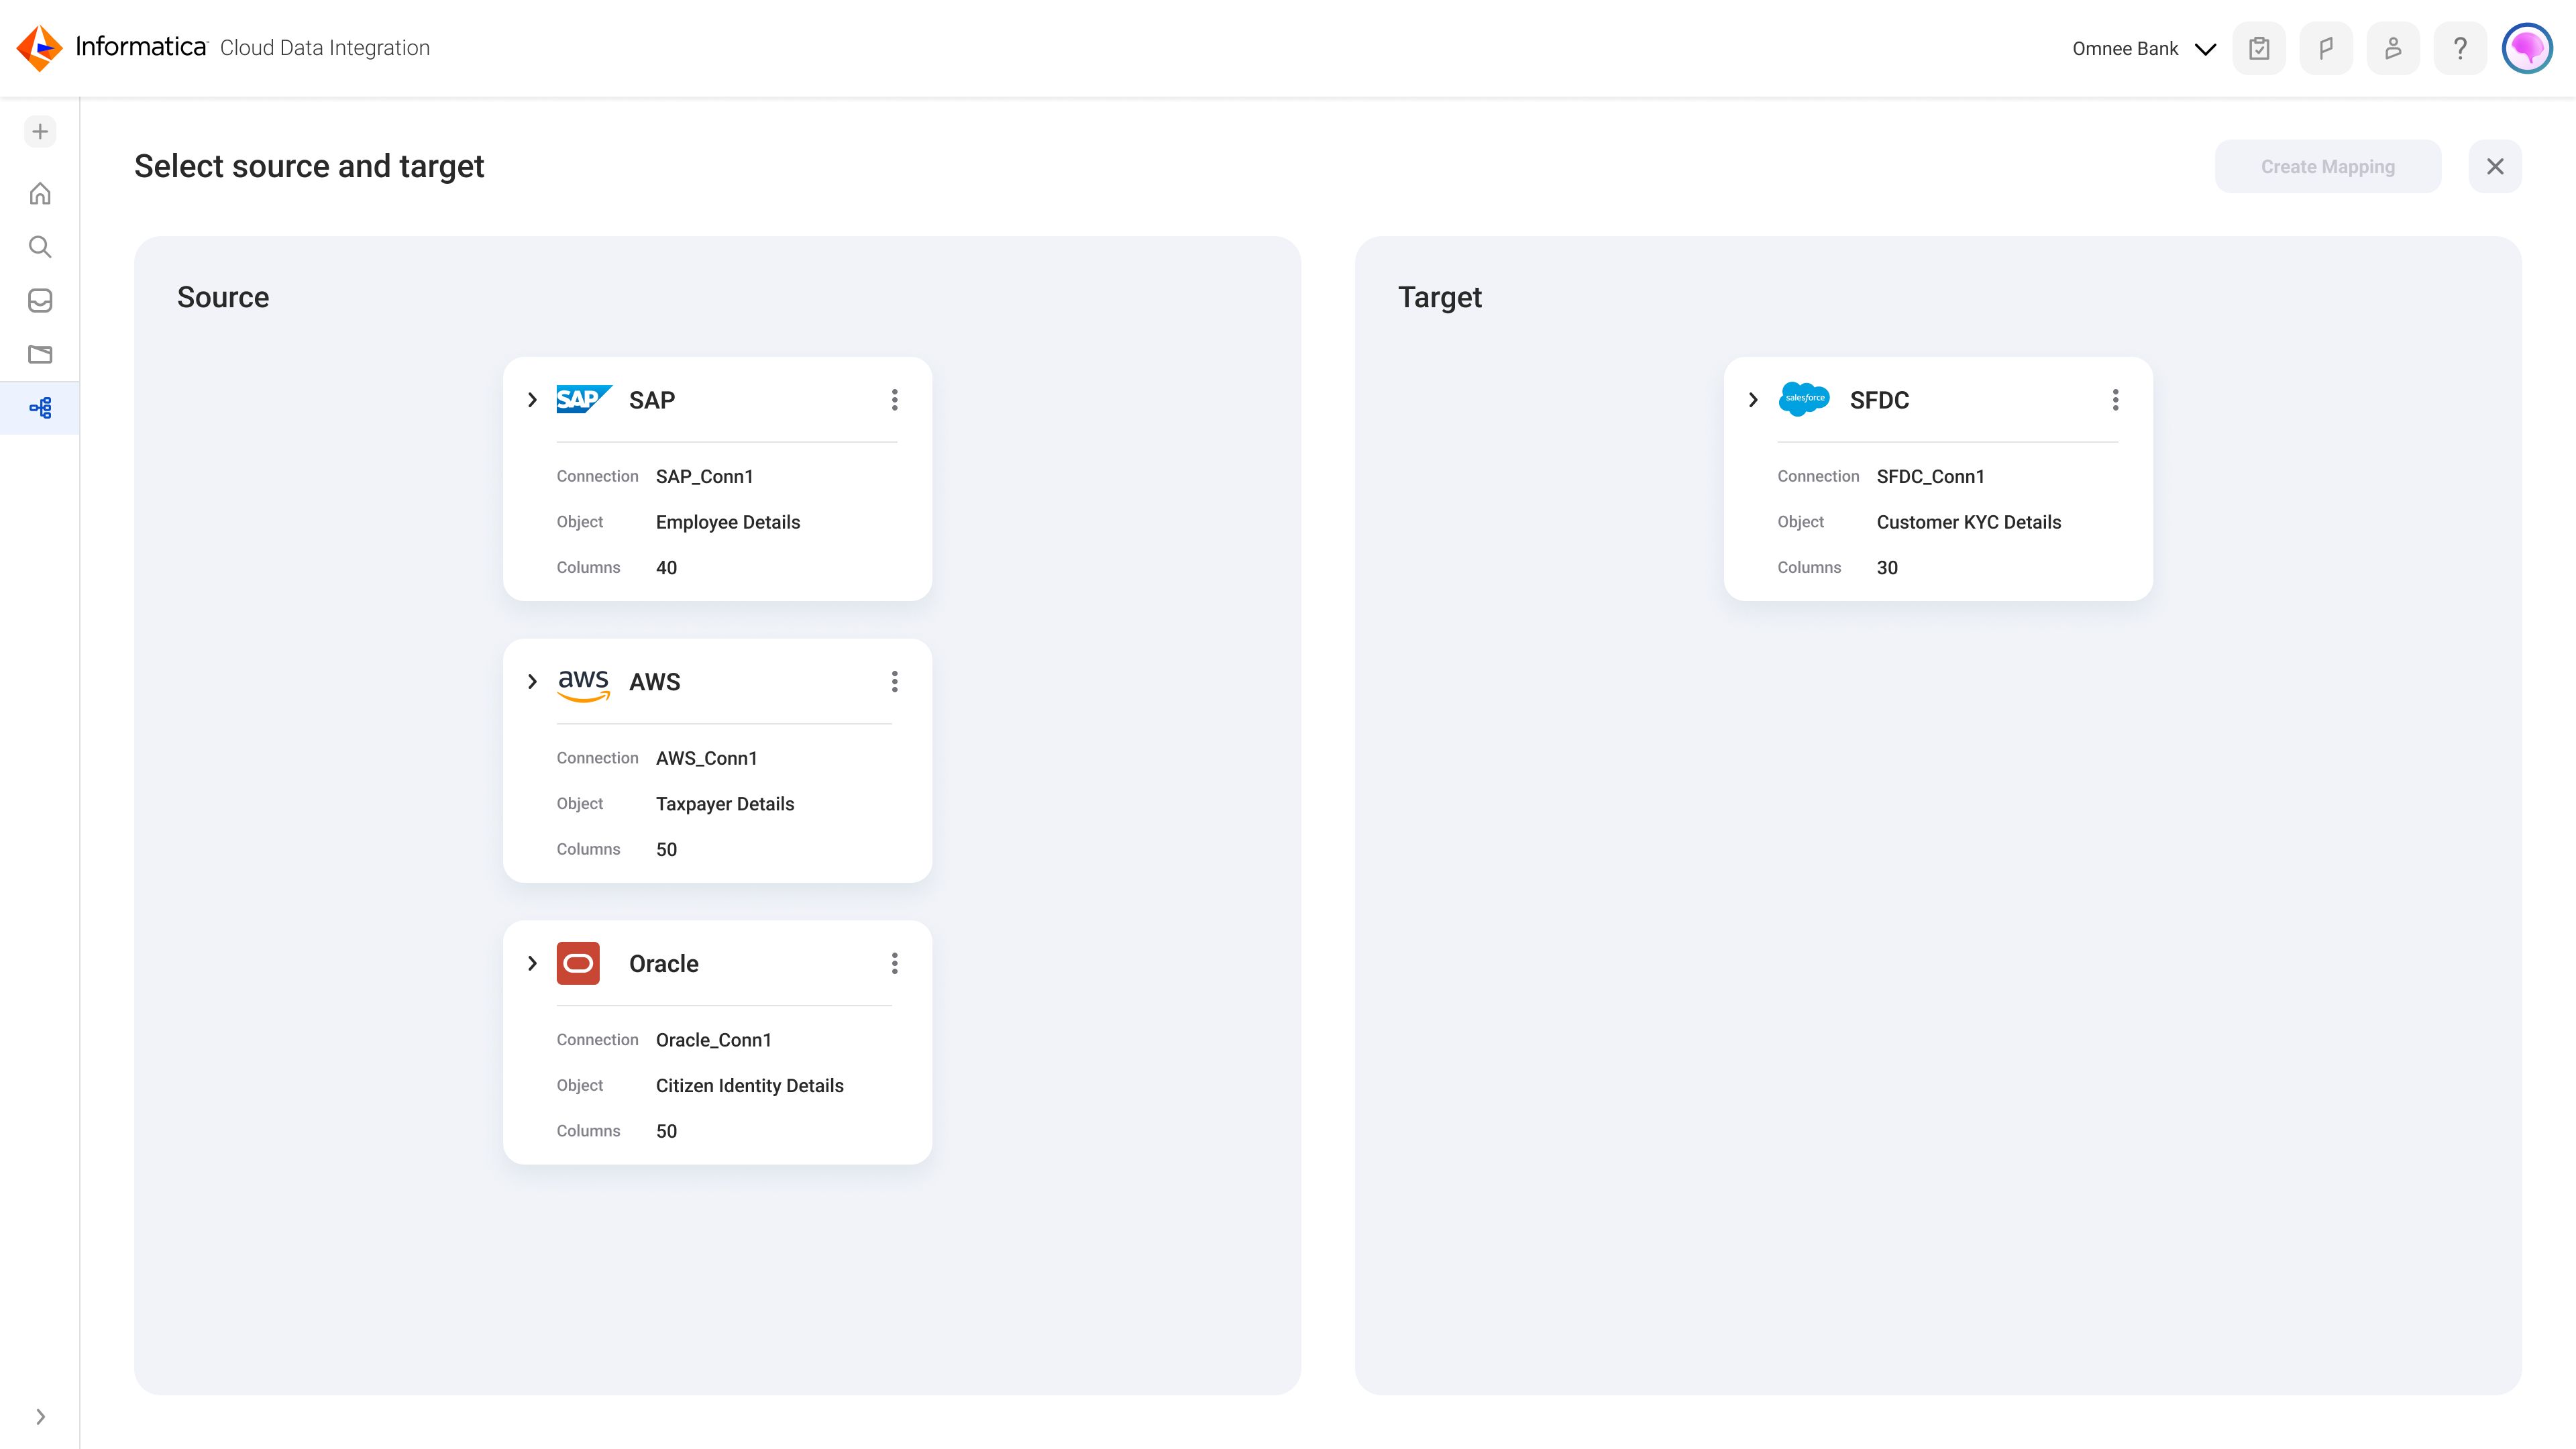Open the AWS card options menu
The width and height of the screenshot is (2576, 1449).
pos(895,682)
